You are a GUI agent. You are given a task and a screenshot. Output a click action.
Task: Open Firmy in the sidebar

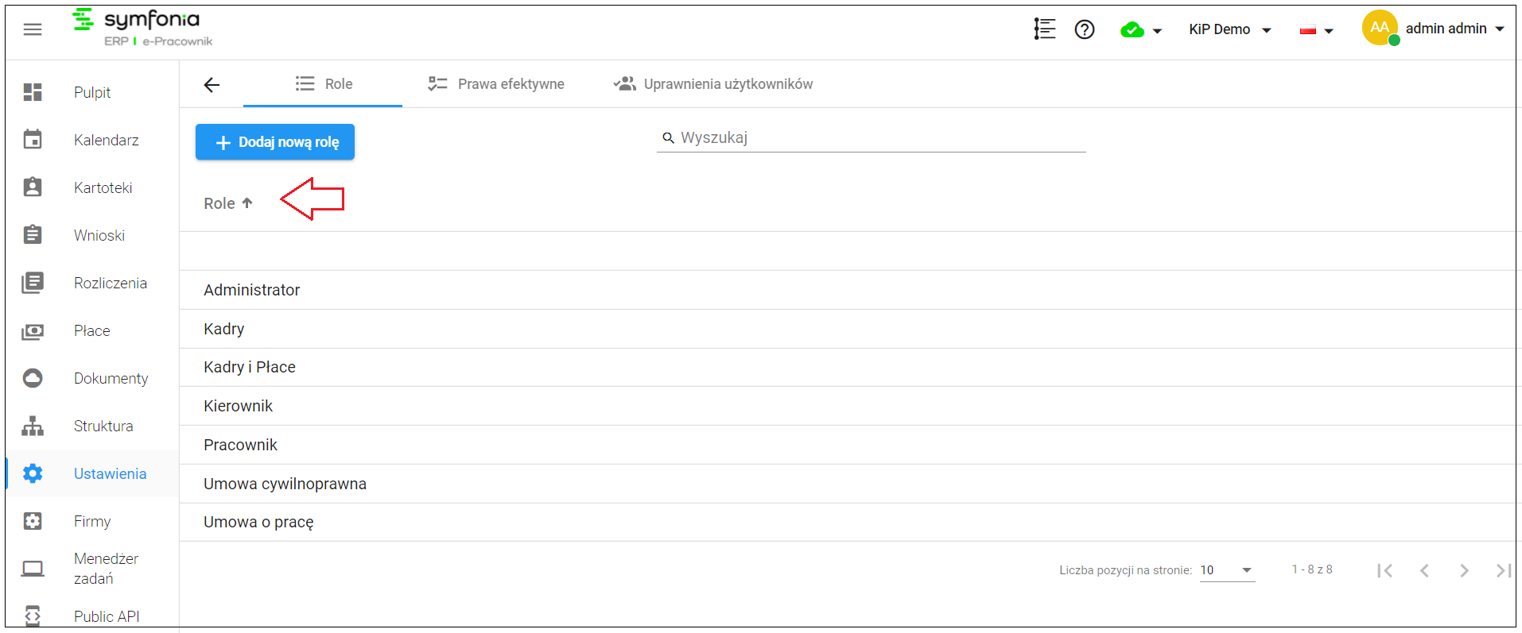click(92, 521)
